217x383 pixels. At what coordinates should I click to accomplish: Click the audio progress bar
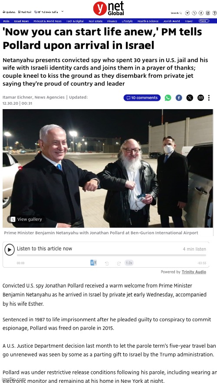coord(111,255)
